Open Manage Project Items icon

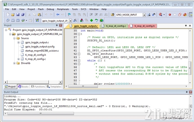click(x=82, y=21)
